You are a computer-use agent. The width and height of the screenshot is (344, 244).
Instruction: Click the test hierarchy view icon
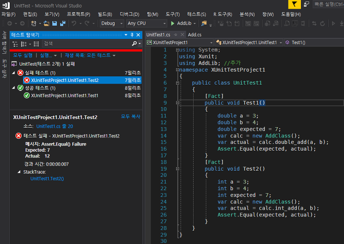(x=15, y=44)
